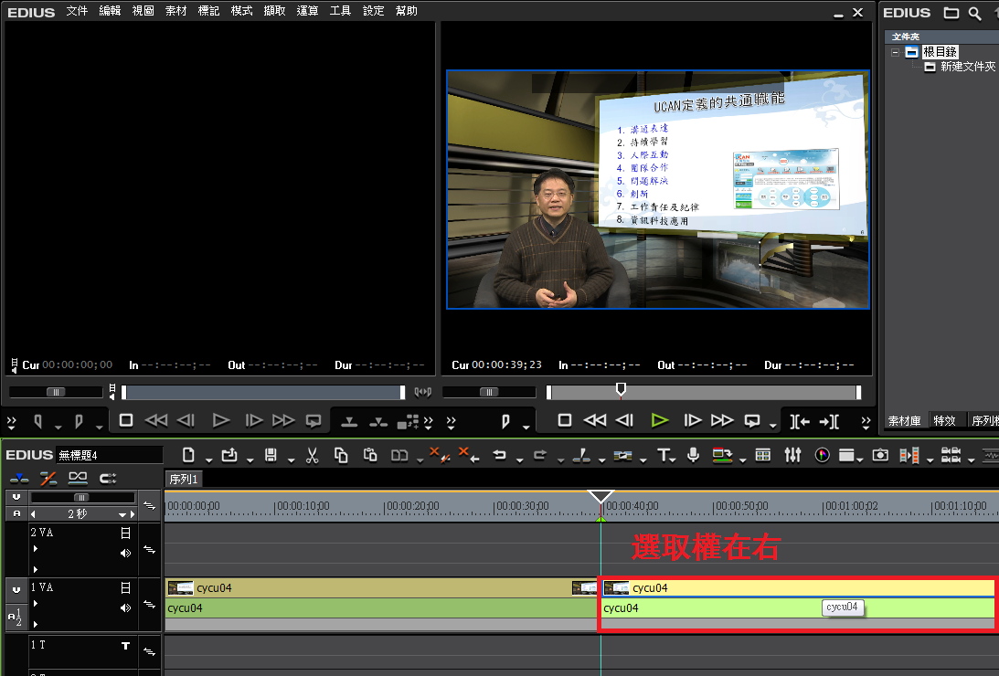Toggle video display on track 1 VA
This screenshot has width=999, height=676.
(x=125, y=587)
